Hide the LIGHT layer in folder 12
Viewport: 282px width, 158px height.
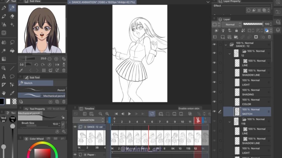coord(214,82)
